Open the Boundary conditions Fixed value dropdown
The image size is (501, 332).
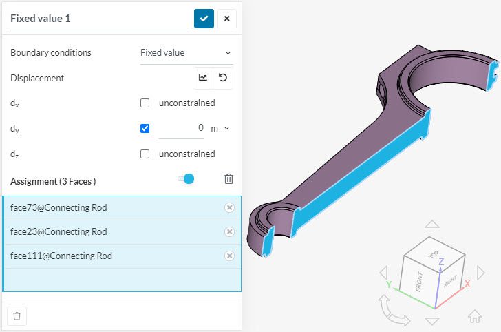pyautogui.click(x=186, y=53)
